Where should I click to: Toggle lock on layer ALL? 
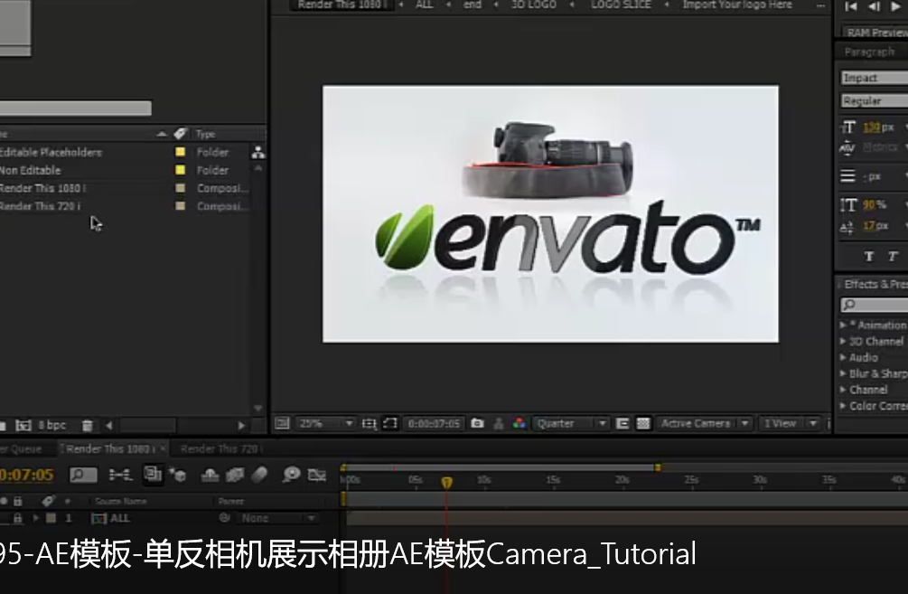point(18,518)
